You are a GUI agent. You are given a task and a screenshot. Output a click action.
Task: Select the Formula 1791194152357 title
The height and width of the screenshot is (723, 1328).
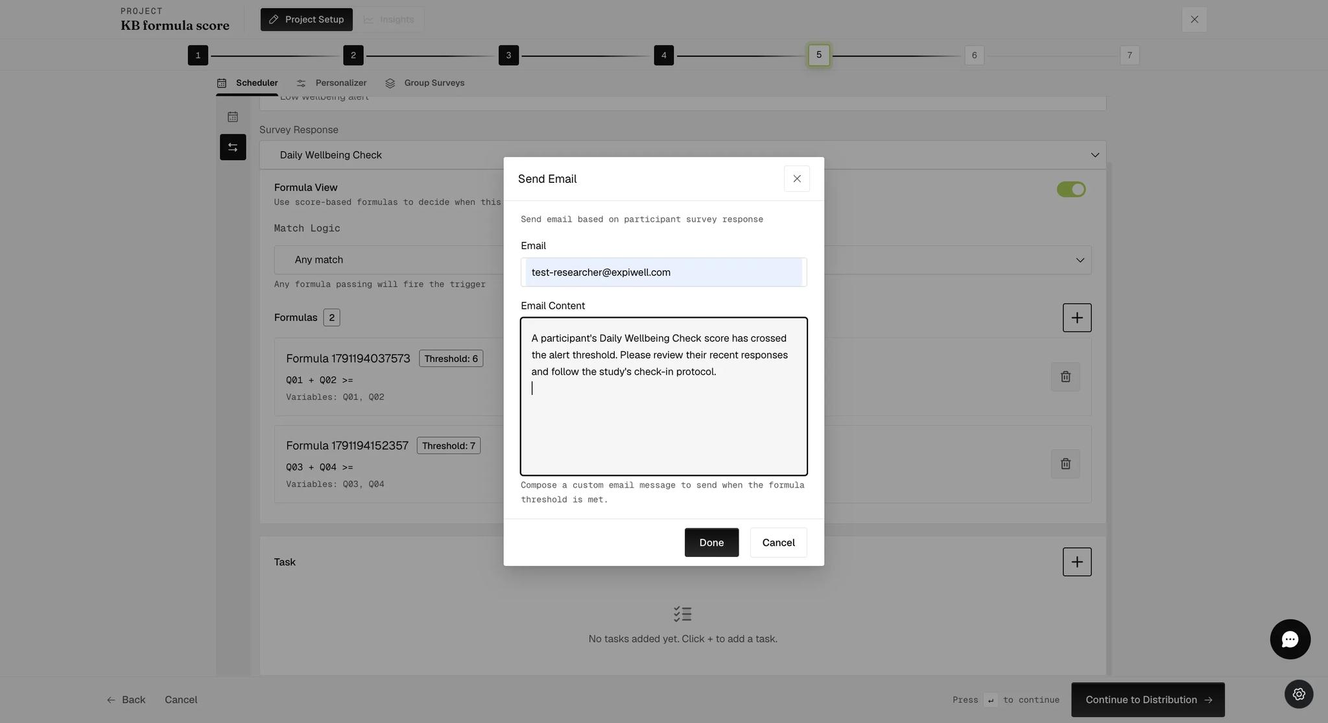[347, 445]
